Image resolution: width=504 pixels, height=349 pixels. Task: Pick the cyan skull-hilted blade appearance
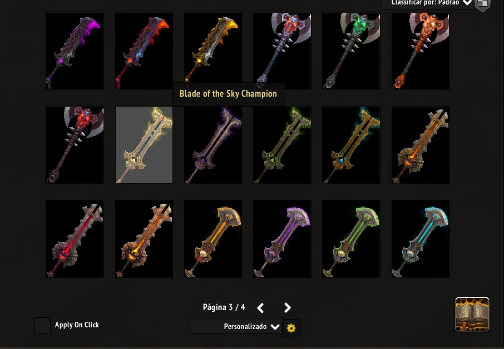(x=421, y=239)
